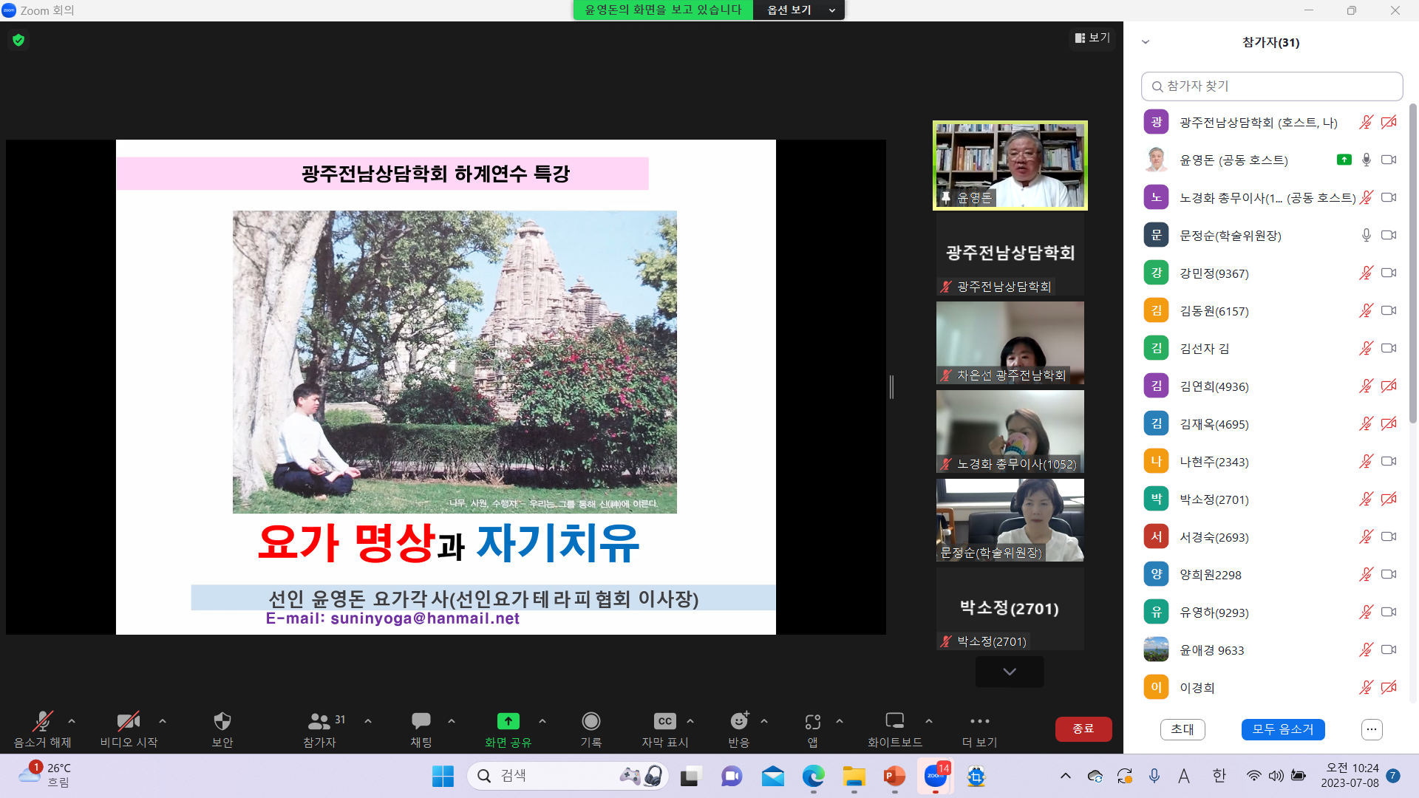The width and height of the screenshot is (1419, 798).
Task: Click the 모두 음소거 button
Action: [1282, 729]
